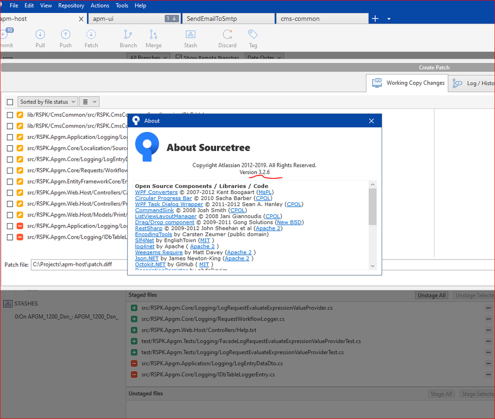Open the Sorted by file status dropdown
The width and height of the screenshot is (495, 419).
pos(48,102)
